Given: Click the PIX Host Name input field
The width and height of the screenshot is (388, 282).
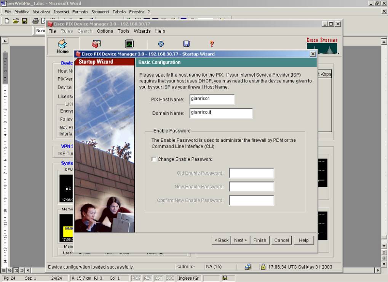Looking at the screenshot, I should [x=212, y=99].
